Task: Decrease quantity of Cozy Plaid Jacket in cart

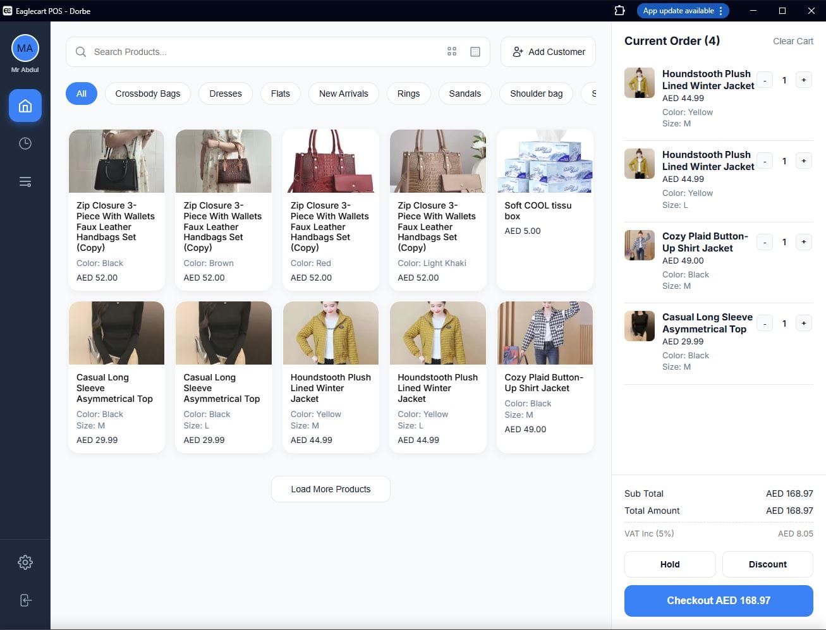Action: [x=765, y=242]
